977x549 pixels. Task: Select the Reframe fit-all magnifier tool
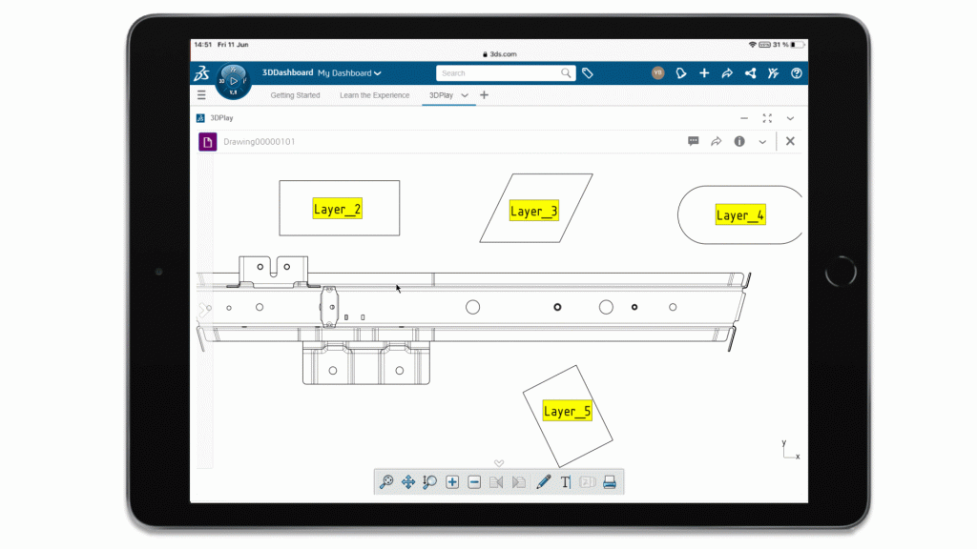pos(386,482)
